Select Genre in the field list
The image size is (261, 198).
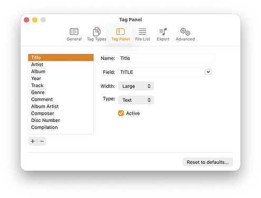(x=61, y=92)
